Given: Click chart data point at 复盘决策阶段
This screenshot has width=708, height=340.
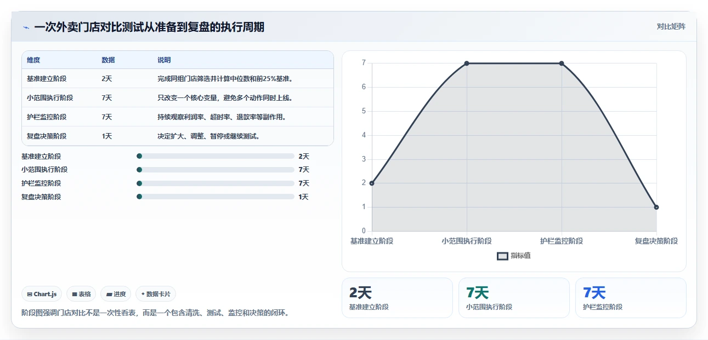Looking at the screenshot, I should pos(656,207).
